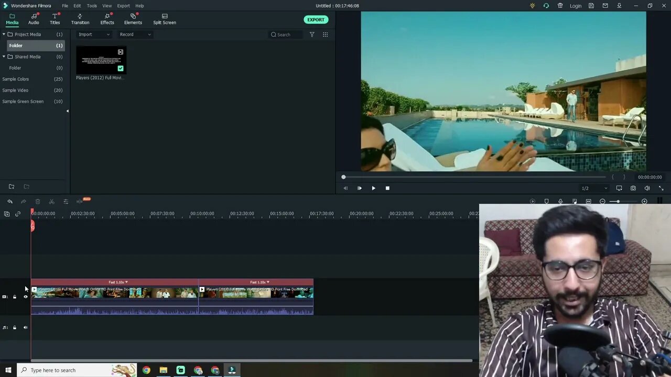Click the play frame forward button
Screen dimensions: 671x377
click(x=360, y=188)
